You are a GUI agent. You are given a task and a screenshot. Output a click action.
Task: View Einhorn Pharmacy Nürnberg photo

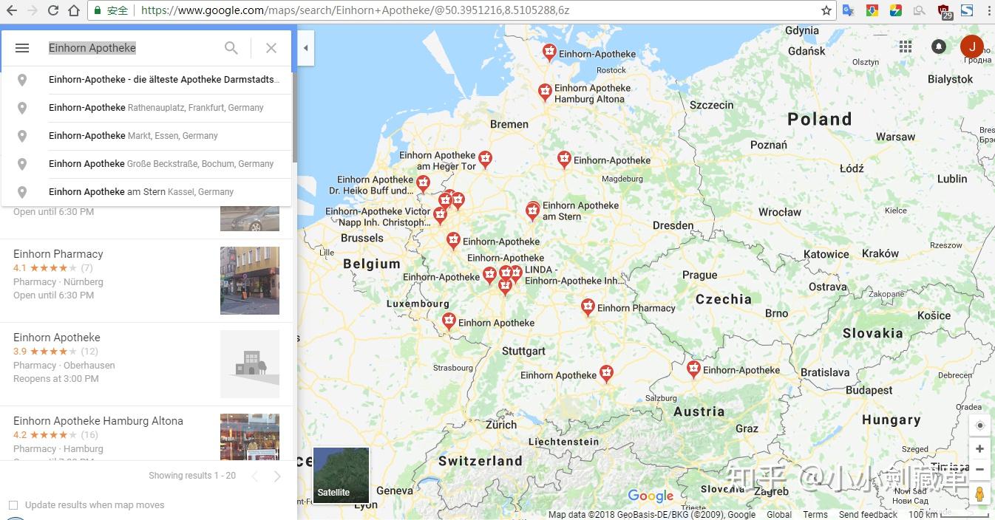250,281
